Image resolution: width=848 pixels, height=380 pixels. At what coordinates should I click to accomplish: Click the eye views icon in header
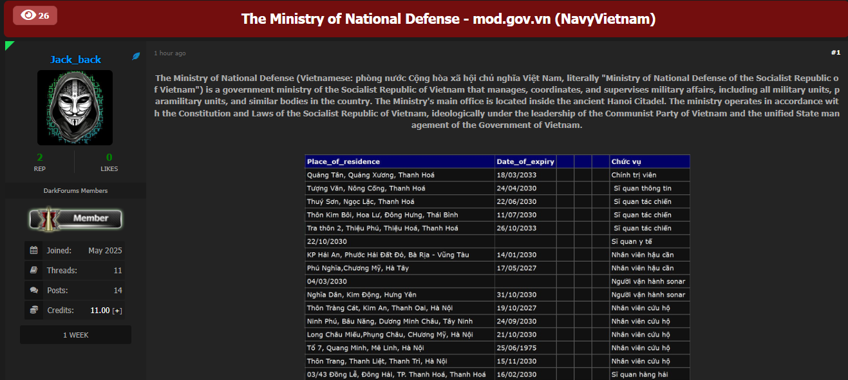28,15
